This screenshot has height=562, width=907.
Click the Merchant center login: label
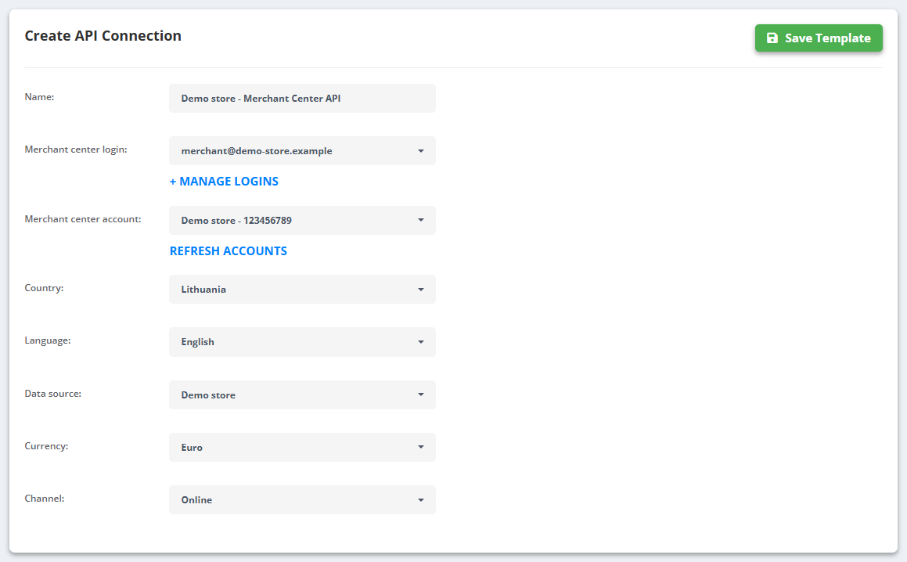[76, 150]
